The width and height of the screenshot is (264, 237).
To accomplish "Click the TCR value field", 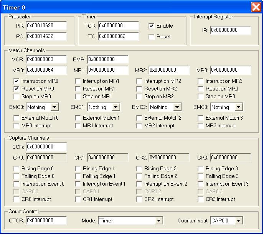I will [119, 26].
